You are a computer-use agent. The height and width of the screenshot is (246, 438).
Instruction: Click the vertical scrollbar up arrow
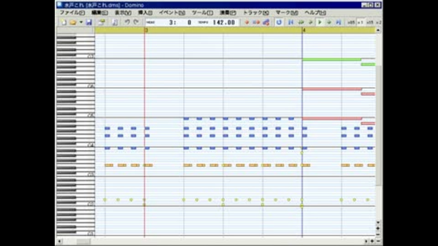pos(378,30)
